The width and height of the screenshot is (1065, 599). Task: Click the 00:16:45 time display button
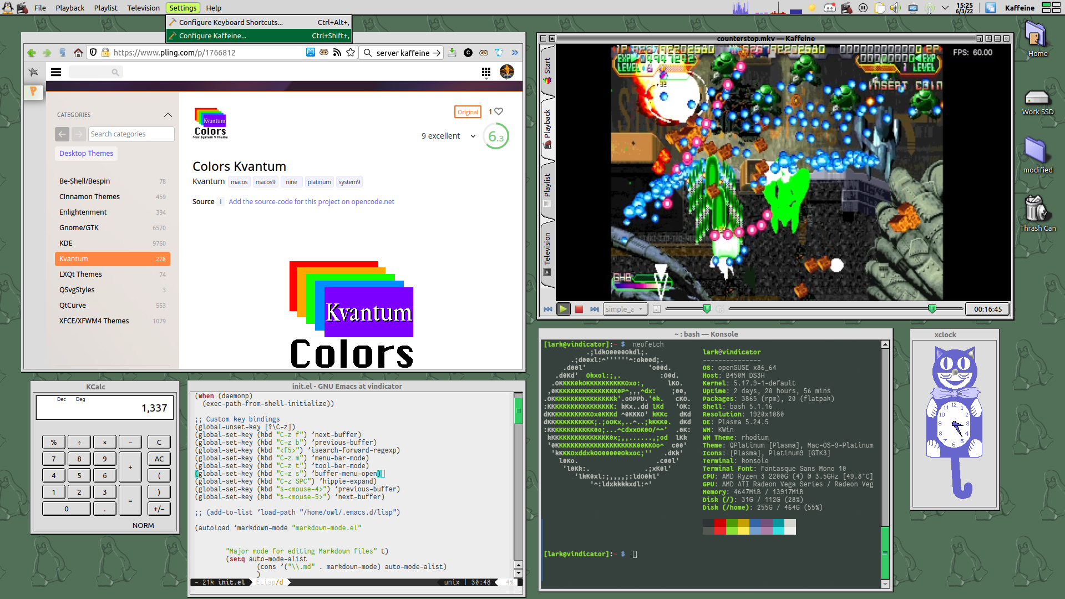click(x=987, y=309)
